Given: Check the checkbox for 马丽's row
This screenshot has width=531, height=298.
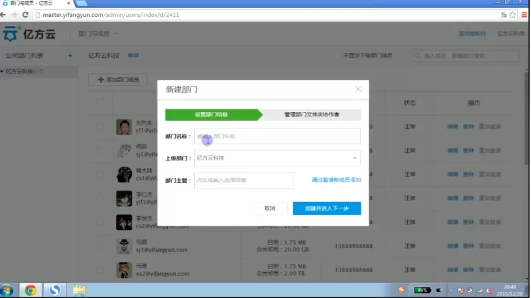Looking at the screenshot, I should click(100, 246).
